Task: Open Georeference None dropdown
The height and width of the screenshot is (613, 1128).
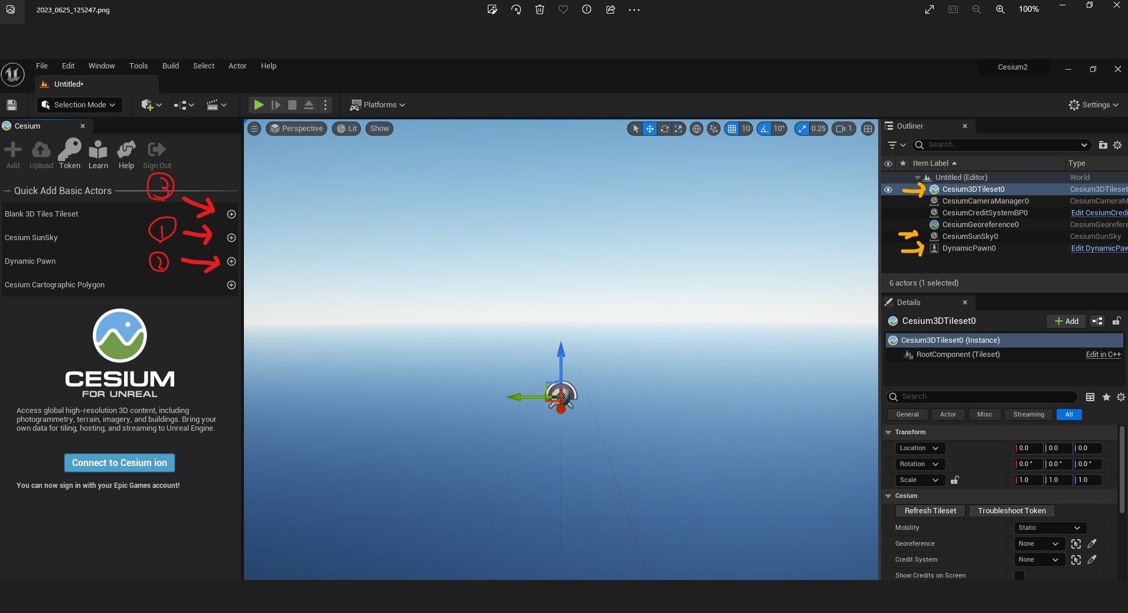Action: tap(1039, 544)
